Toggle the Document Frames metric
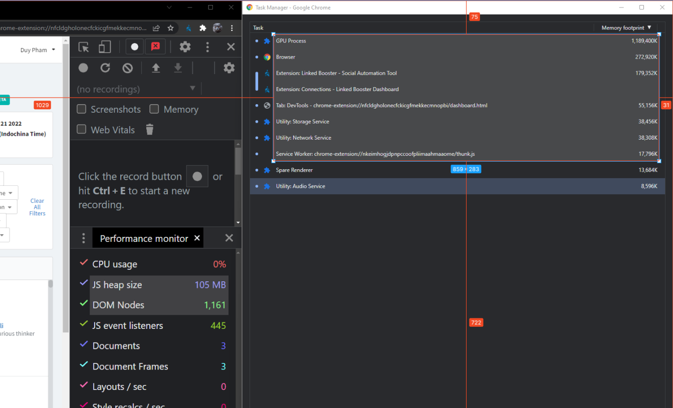Viewport: 673px width, 408px height. pyautogui.click(x=84, y=365)
